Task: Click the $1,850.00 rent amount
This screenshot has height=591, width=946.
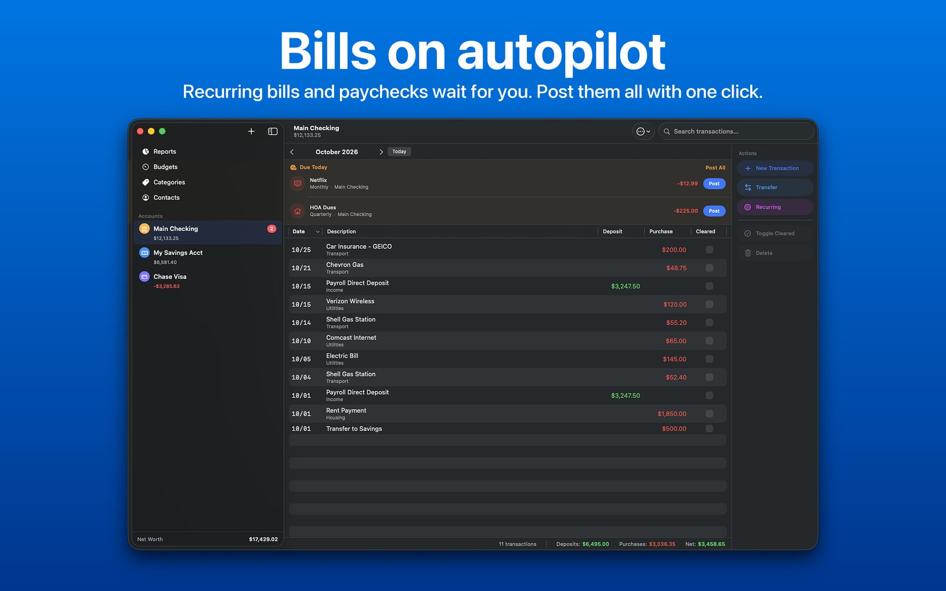Action: (672, 414)
